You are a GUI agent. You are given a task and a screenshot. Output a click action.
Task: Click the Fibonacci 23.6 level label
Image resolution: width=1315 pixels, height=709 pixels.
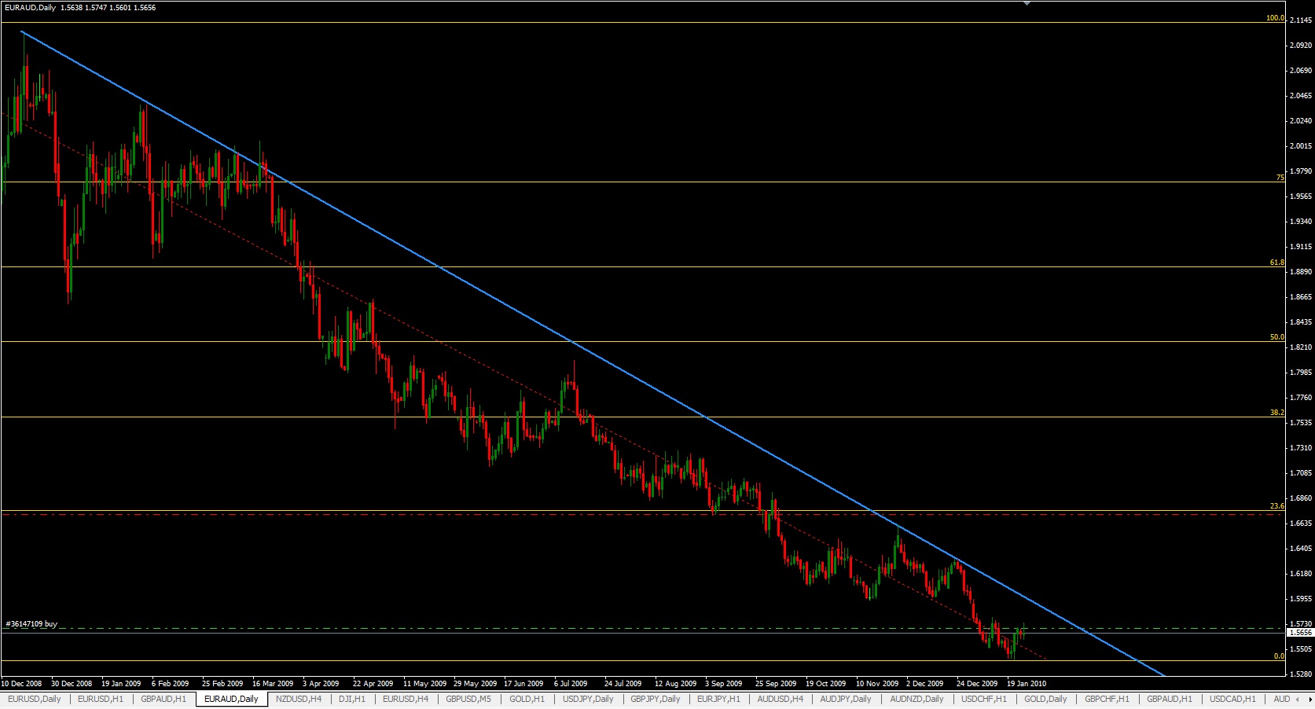point(1276,507)
